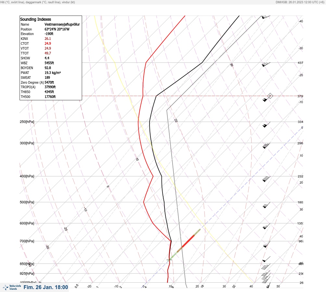This screenshot has height=292, width=326.
Task: Click the 'PWAT' row label
Action: [25, 73]
